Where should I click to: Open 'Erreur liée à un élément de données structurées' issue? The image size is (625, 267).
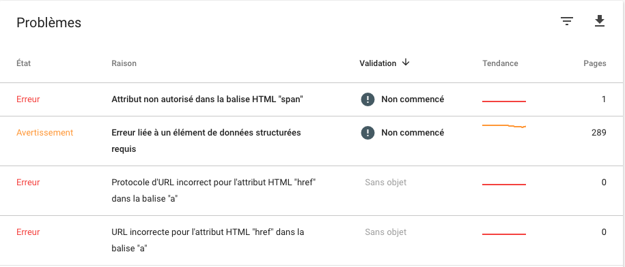[206, 140]
